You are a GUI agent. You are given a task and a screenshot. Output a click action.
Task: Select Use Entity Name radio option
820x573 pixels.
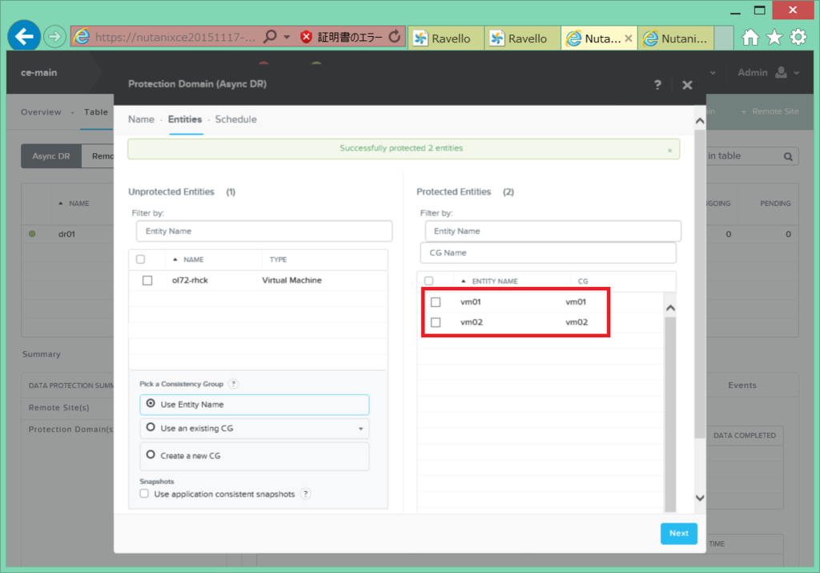(x=151, y=403)
